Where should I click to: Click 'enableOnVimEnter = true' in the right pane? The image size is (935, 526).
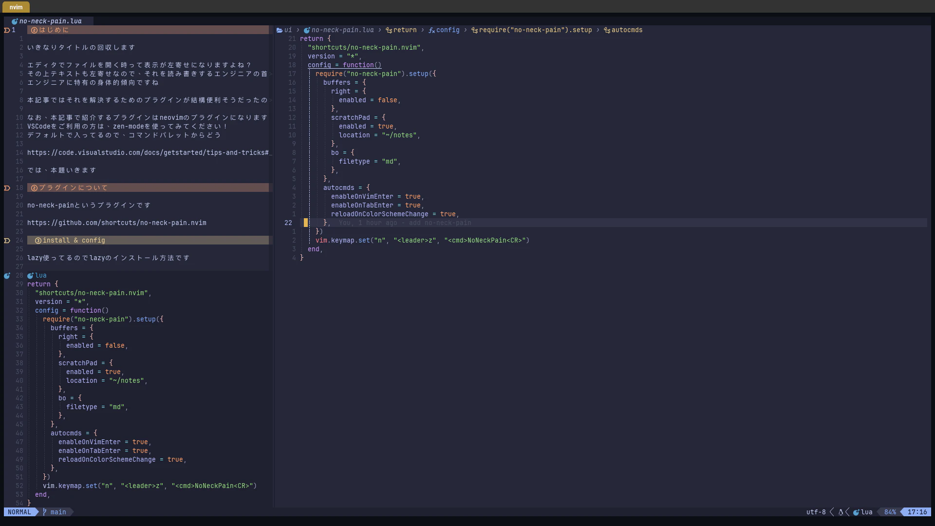point(376,197)
